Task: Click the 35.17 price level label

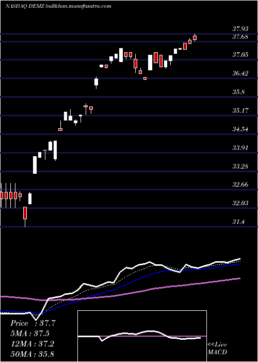Action: point(240,110)
